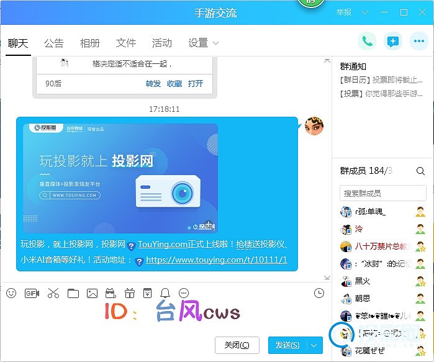Select member r孤单魂_

pyautogui.click(x=383, y=212)
